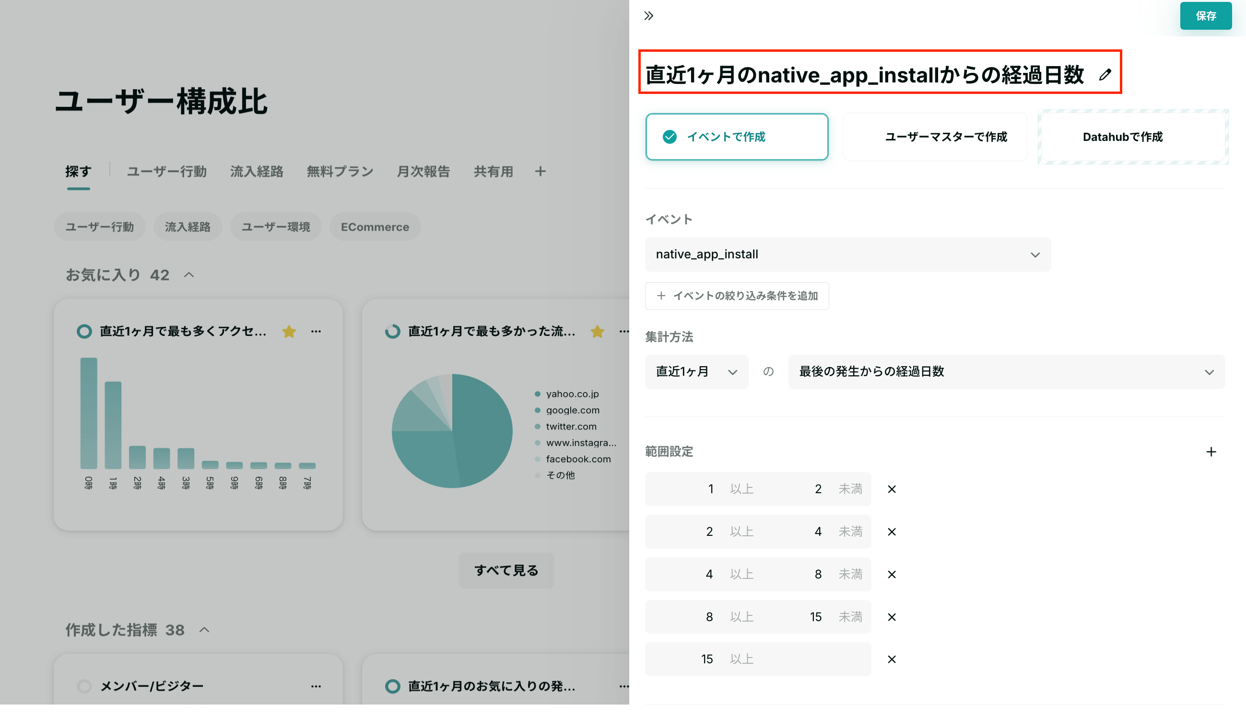Remove the 2 to 4 range row
This screenshot has height=717, width=1246.
tap(891, 532)
